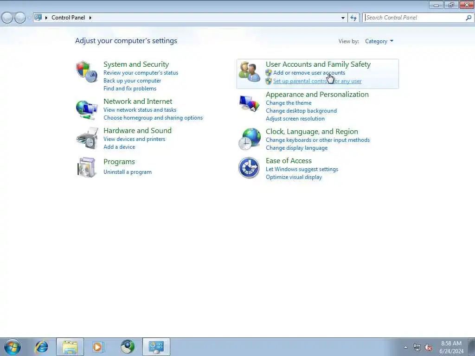Click Change the theme

click(289, 103)
